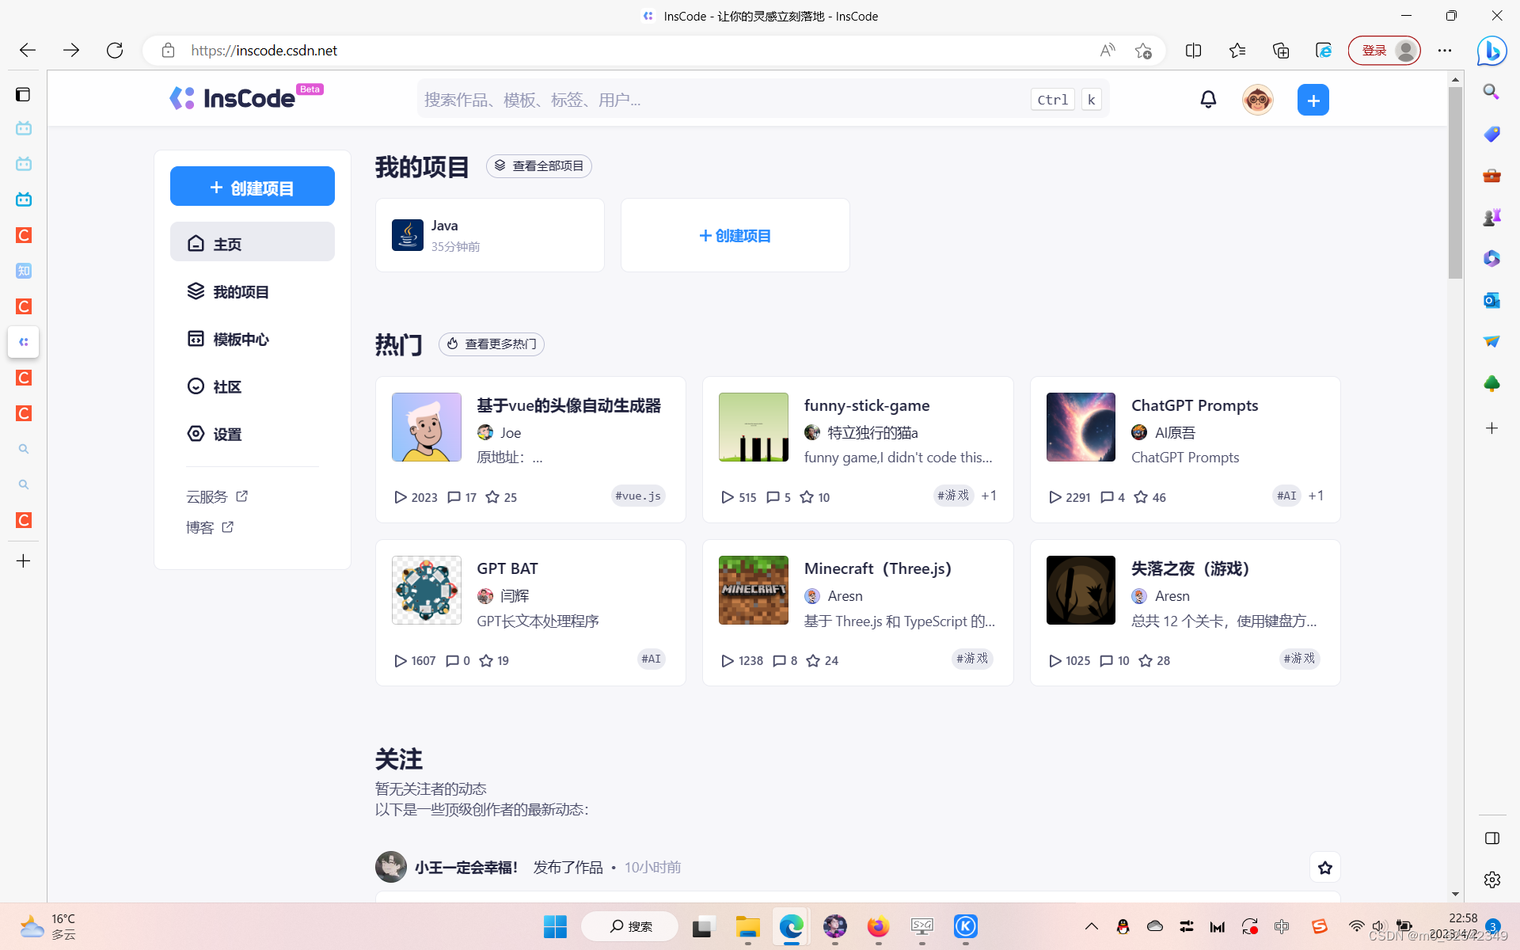The height and width of the screenshot is (950, 1520).
Task: Go to 社区 in the sidebar
Action: coord(226,387)
